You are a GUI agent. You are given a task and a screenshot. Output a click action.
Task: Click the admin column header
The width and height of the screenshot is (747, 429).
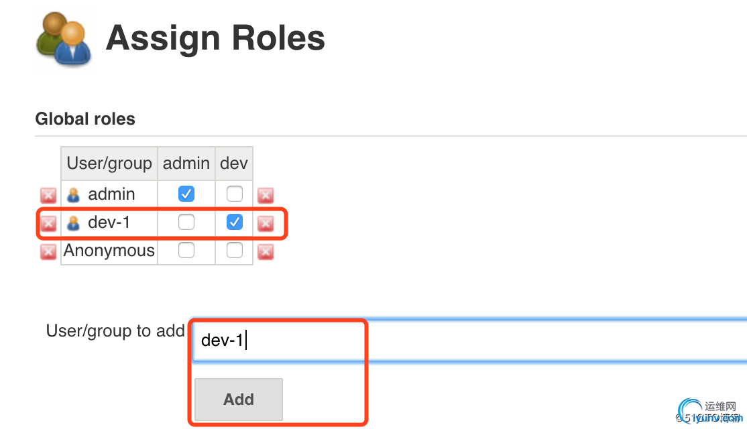pos(186,164)
